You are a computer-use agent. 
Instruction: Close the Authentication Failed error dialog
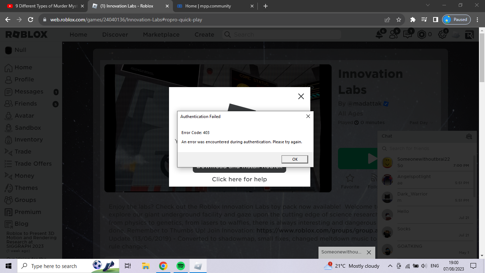coord(308,116)
